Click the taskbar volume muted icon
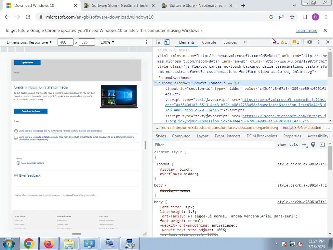Screen dimensions: 333x250 point(300,244)
